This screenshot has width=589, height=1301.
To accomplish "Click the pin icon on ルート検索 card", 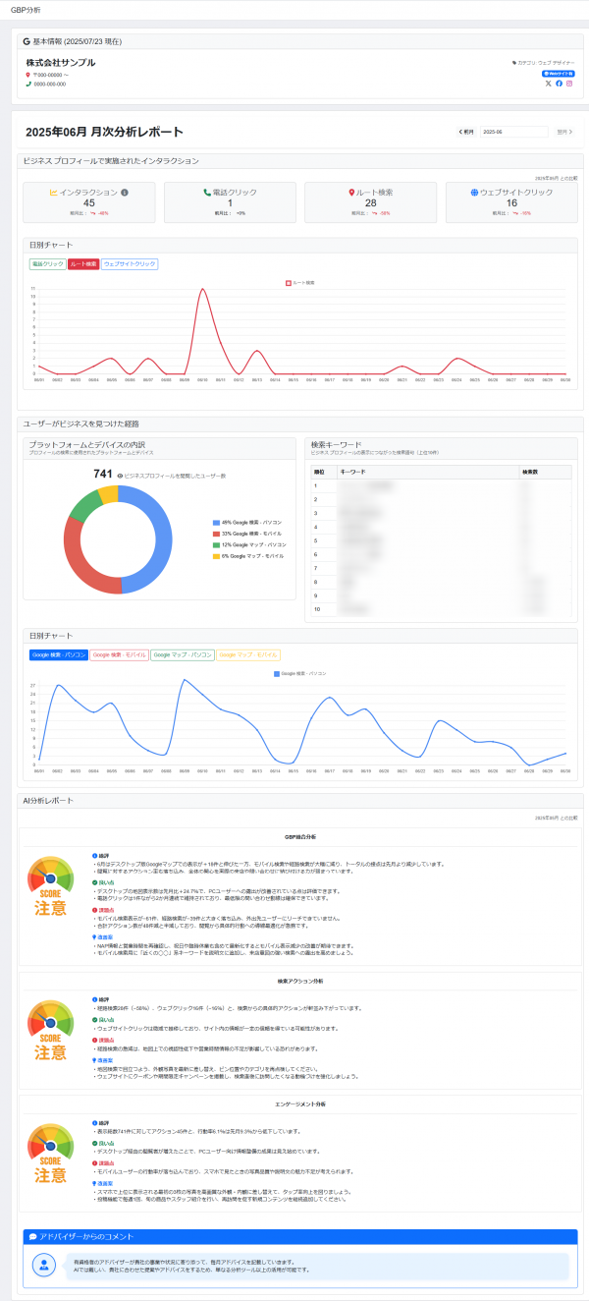I will (352, 193).
